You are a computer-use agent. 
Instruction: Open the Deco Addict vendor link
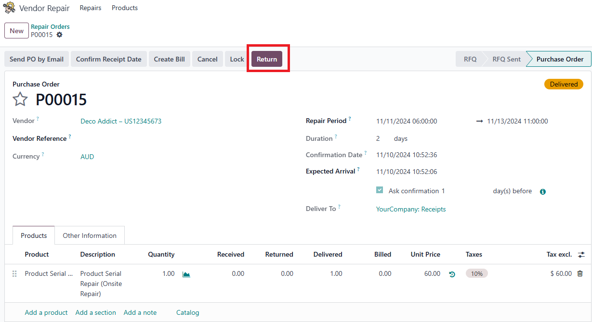pyautogui.click(x=121, y=121)
